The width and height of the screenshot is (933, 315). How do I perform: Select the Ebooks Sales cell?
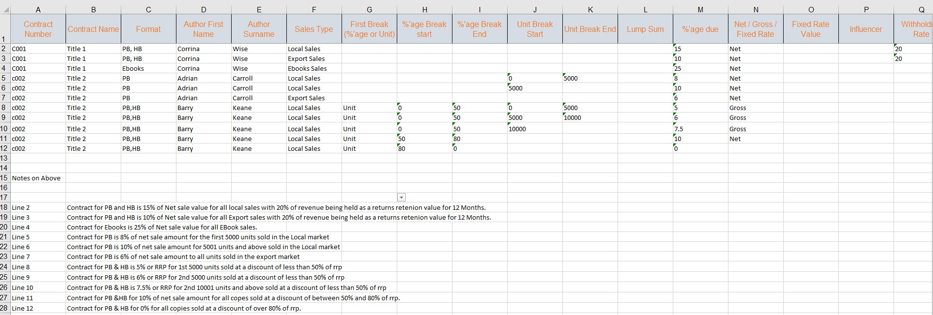[307, 68]
